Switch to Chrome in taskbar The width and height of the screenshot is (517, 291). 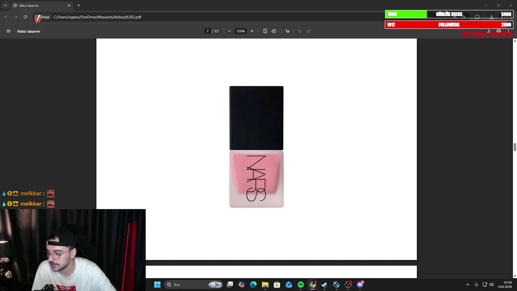[313, 285]
